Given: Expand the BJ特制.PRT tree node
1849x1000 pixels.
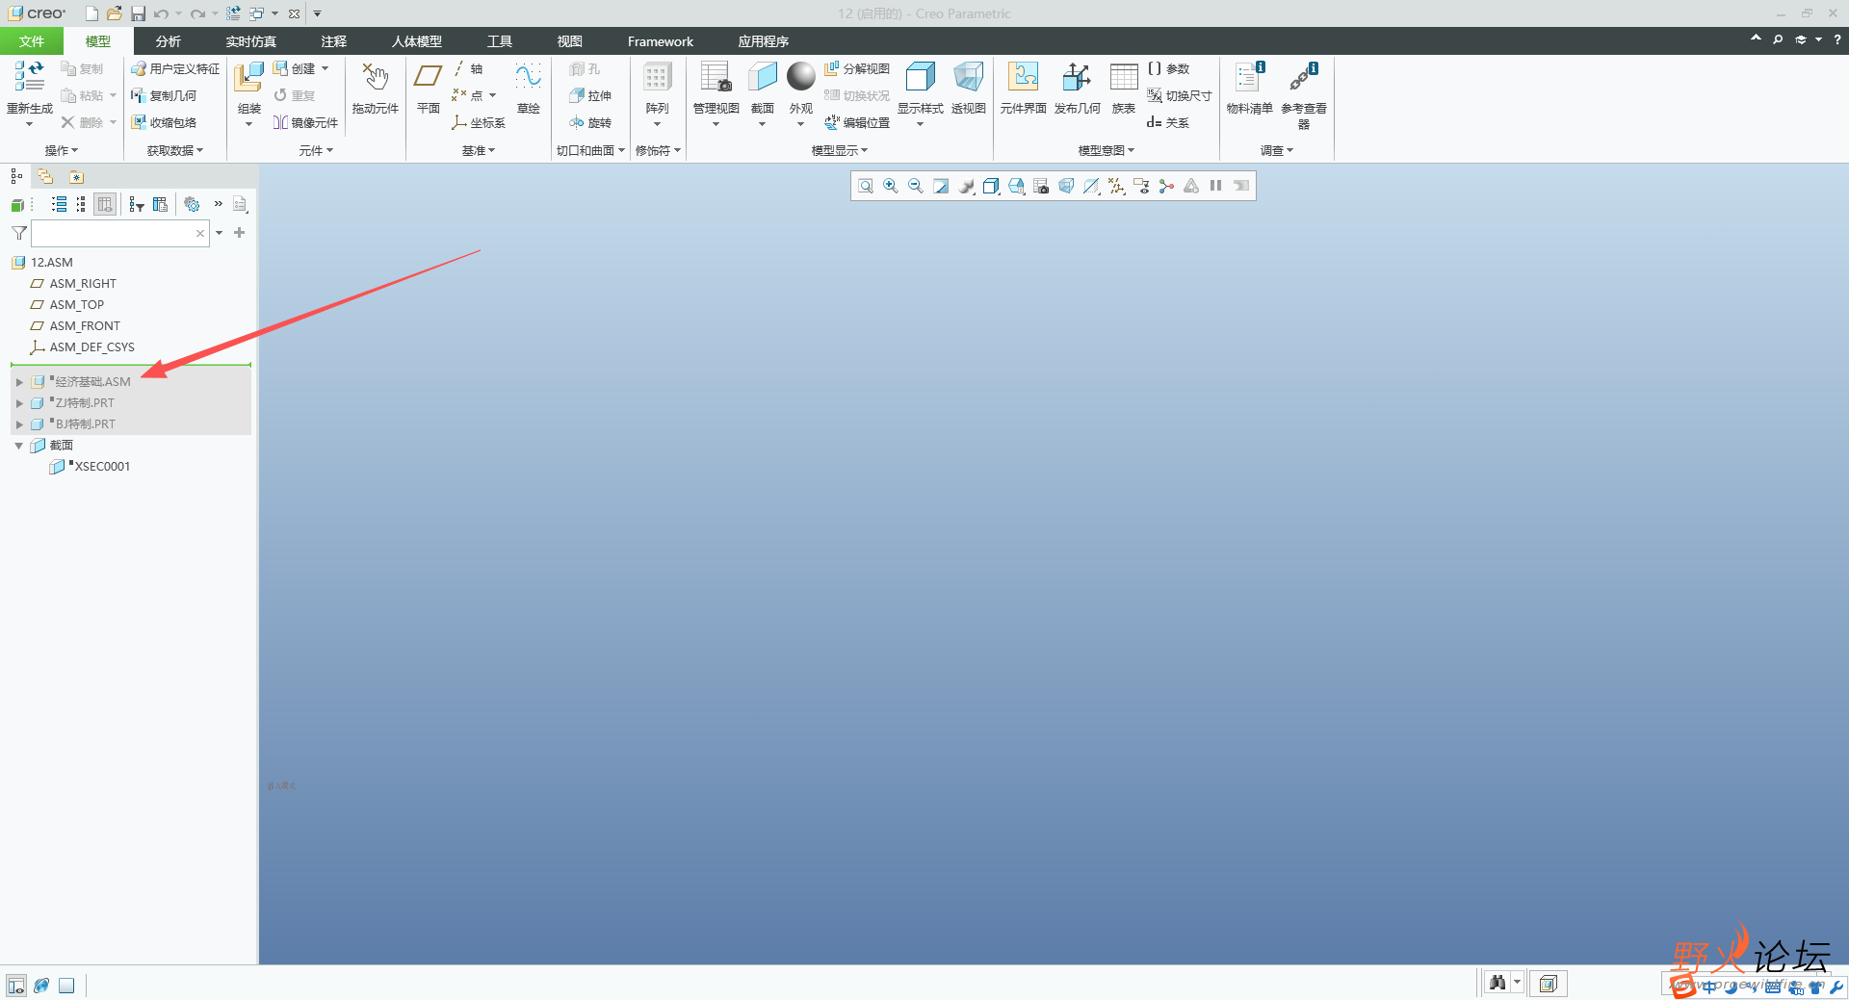Looking at the screenshot, I should [19, 424].
